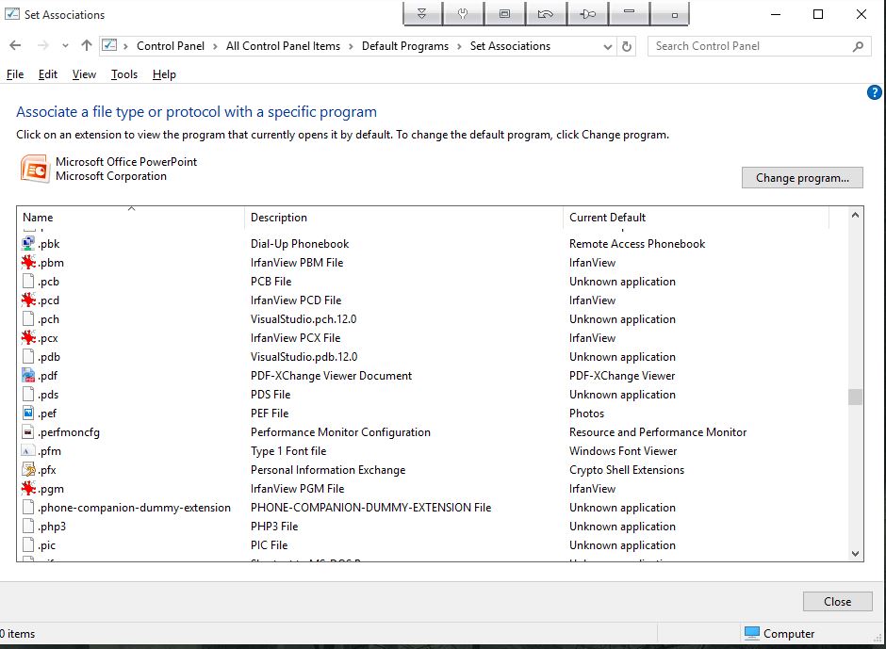Select the .pch extension row
Viewport: 886px width, 649px height.
pos(433,319)
